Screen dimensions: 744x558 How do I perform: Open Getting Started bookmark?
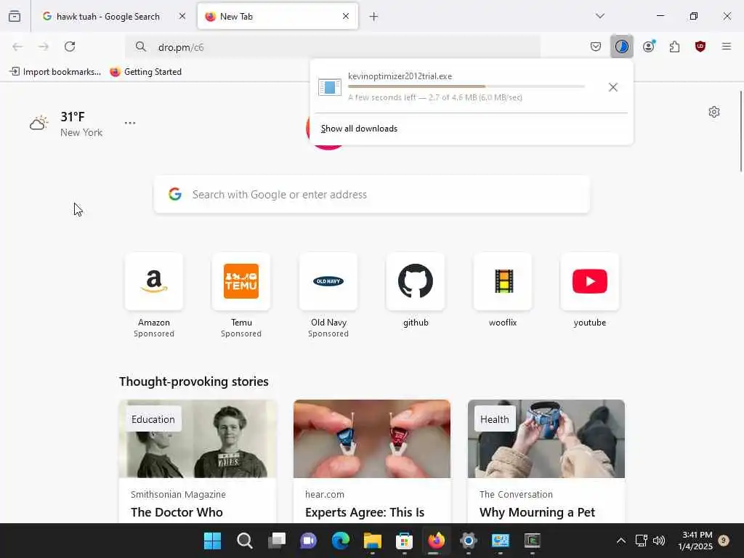[x=145, y=72]
